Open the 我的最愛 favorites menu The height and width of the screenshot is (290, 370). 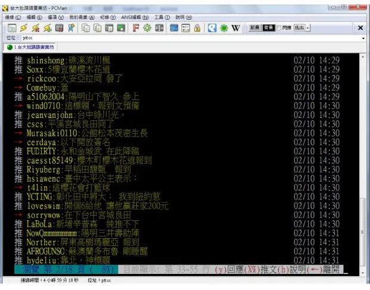tap(82, 17)
